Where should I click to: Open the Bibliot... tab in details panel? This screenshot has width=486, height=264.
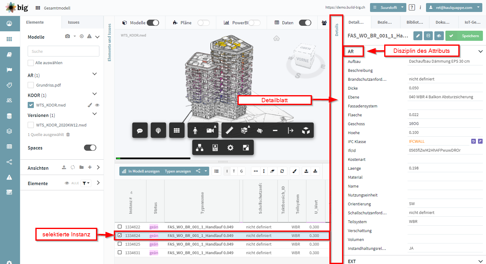(x=415, y=22)
